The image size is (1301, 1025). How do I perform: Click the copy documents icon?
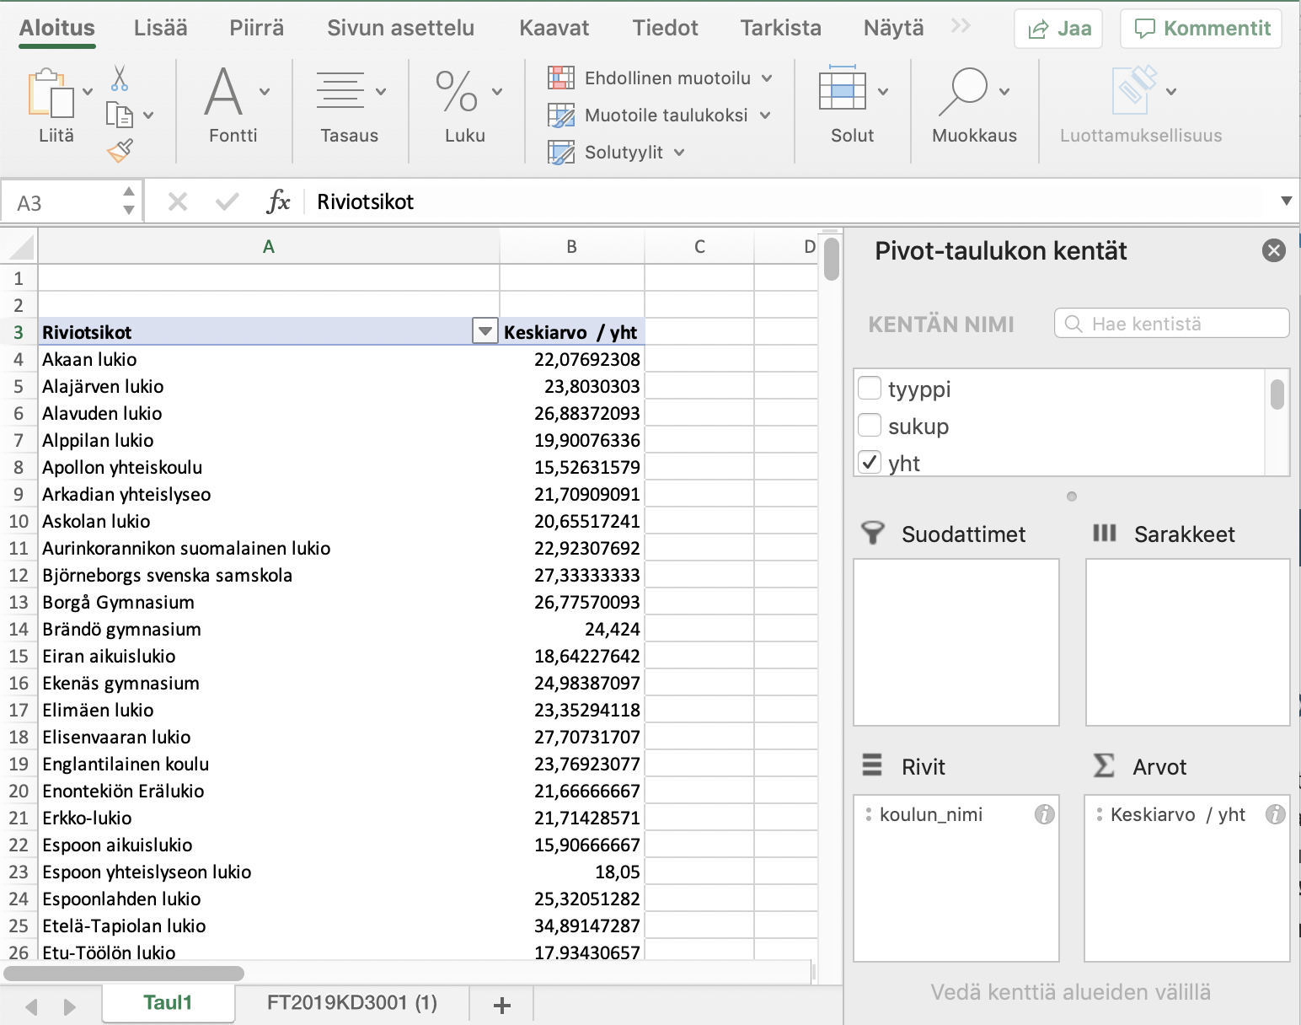click(x=119, y=115)
